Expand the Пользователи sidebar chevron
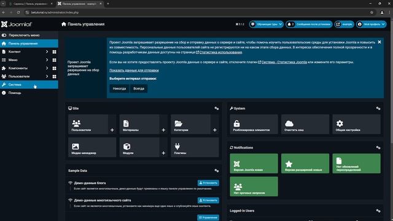The width and height of the screenshot is (393, 221). tap(47, 76)
